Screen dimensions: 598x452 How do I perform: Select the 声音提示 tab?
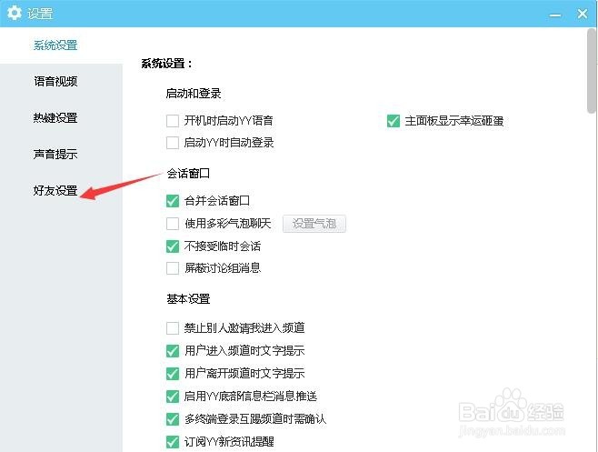[55, 154]
